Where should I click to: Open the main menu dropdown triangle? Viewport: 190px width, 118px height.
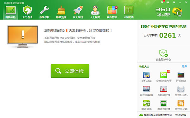point(174,2)
